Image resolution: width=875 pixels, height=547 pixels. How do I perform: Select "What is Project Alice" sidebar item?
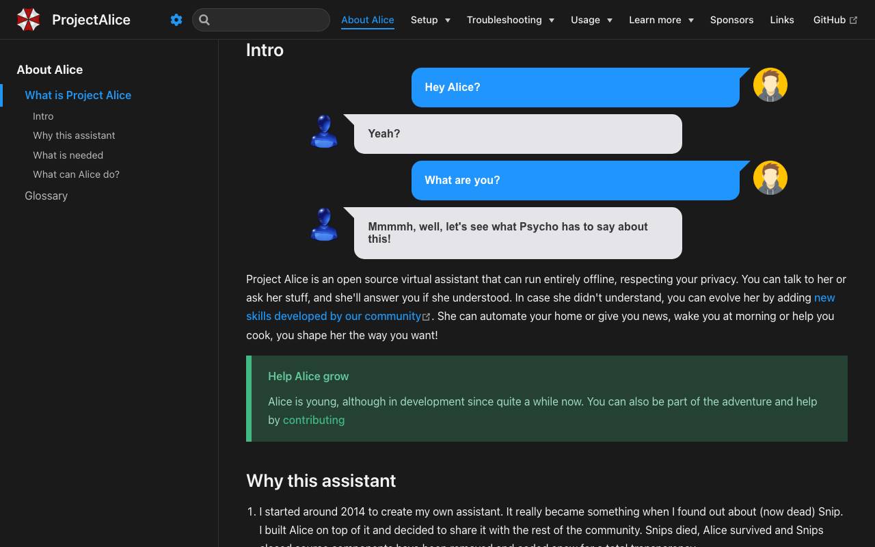pos(78,95)
